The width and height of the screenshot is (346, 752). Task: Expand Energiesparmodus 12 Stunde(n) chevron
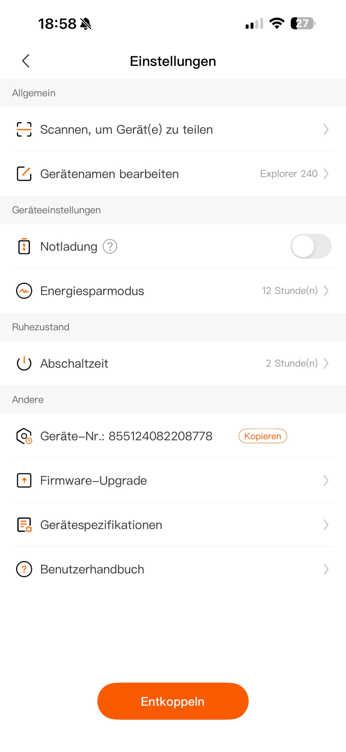point(326,291)
